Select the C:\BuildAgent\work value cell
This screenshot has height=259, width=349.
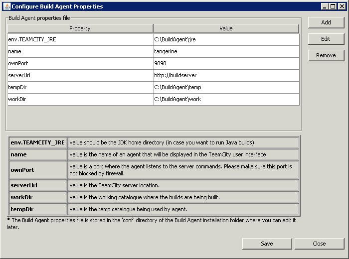226,100
